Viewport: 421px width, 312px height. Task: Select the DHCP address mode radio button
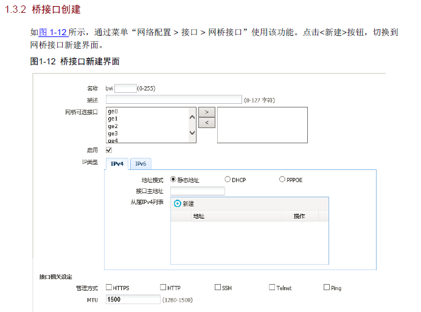228,179
